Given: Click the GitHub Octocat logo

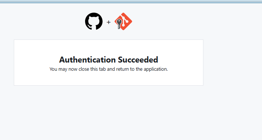Looking at the screenshot, I should tap(94, 21).
